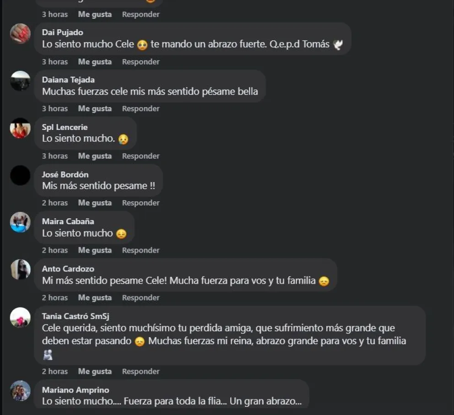Open Mariano Amprino's avatar

pyautogui.click(x=20, y=391)
